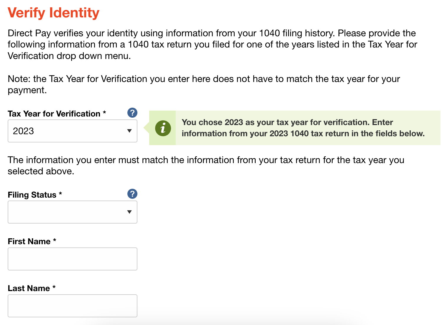
Task: Click the arrow on the 2023 year selector
Action: 130,131
